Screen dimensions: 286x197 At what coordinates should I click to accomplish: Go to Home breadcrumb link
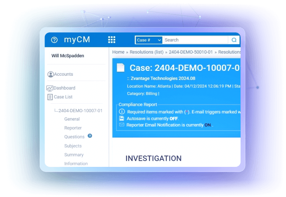(118, 52)
